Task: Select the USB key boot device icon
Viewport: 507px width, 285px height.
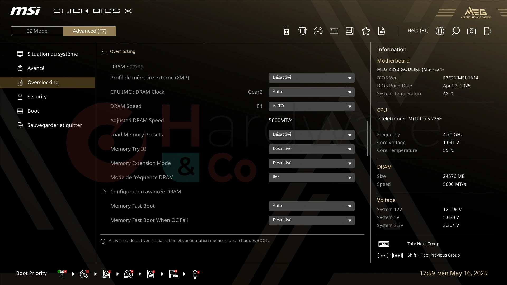Action: click(x=62, y=274)
